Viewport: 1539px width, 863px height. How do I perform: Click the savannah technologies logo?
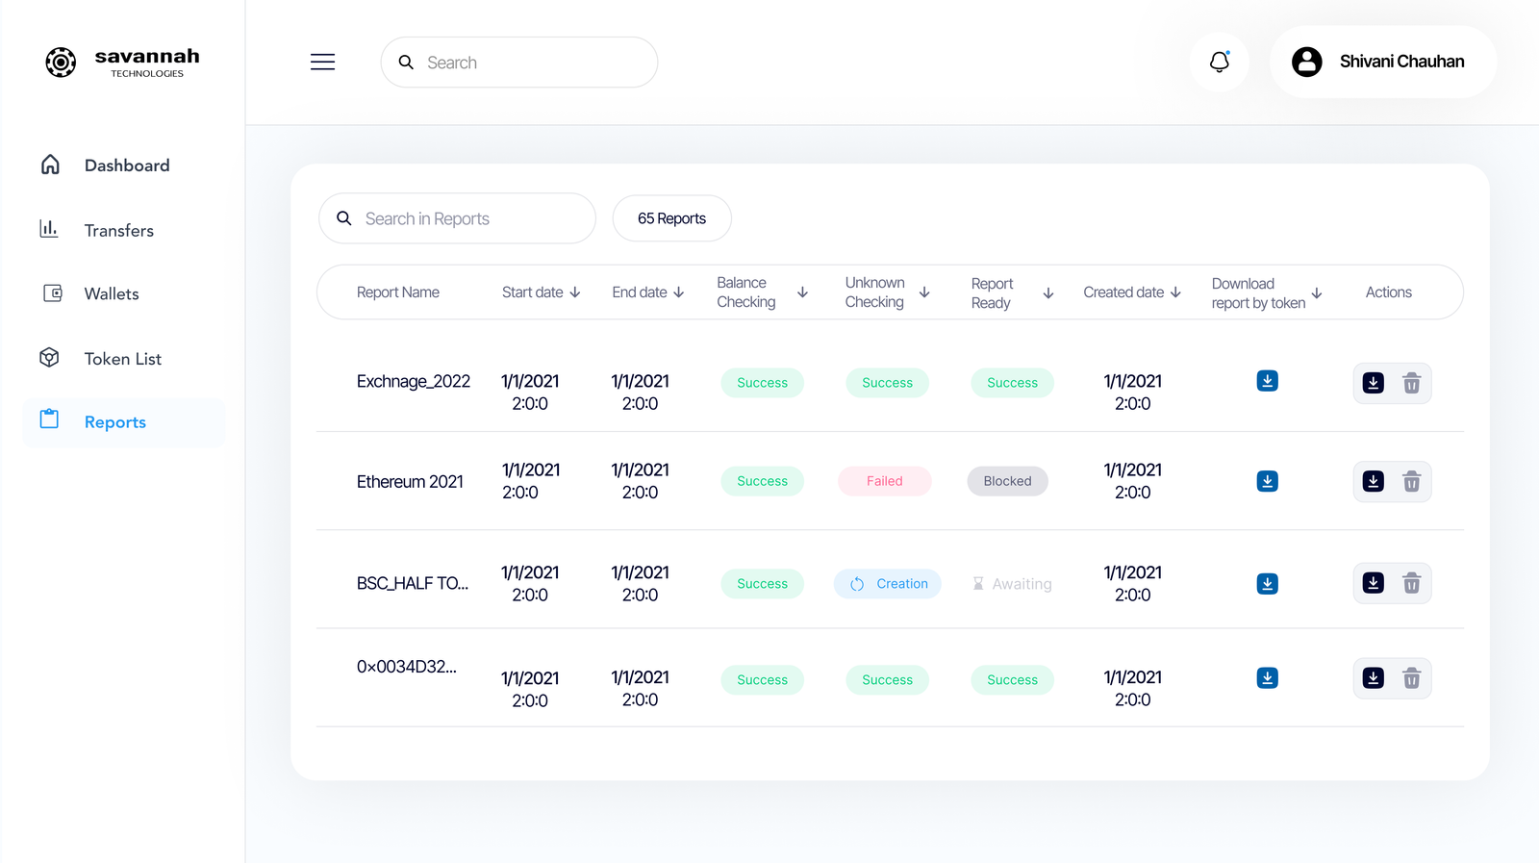[x=122, y=63]
